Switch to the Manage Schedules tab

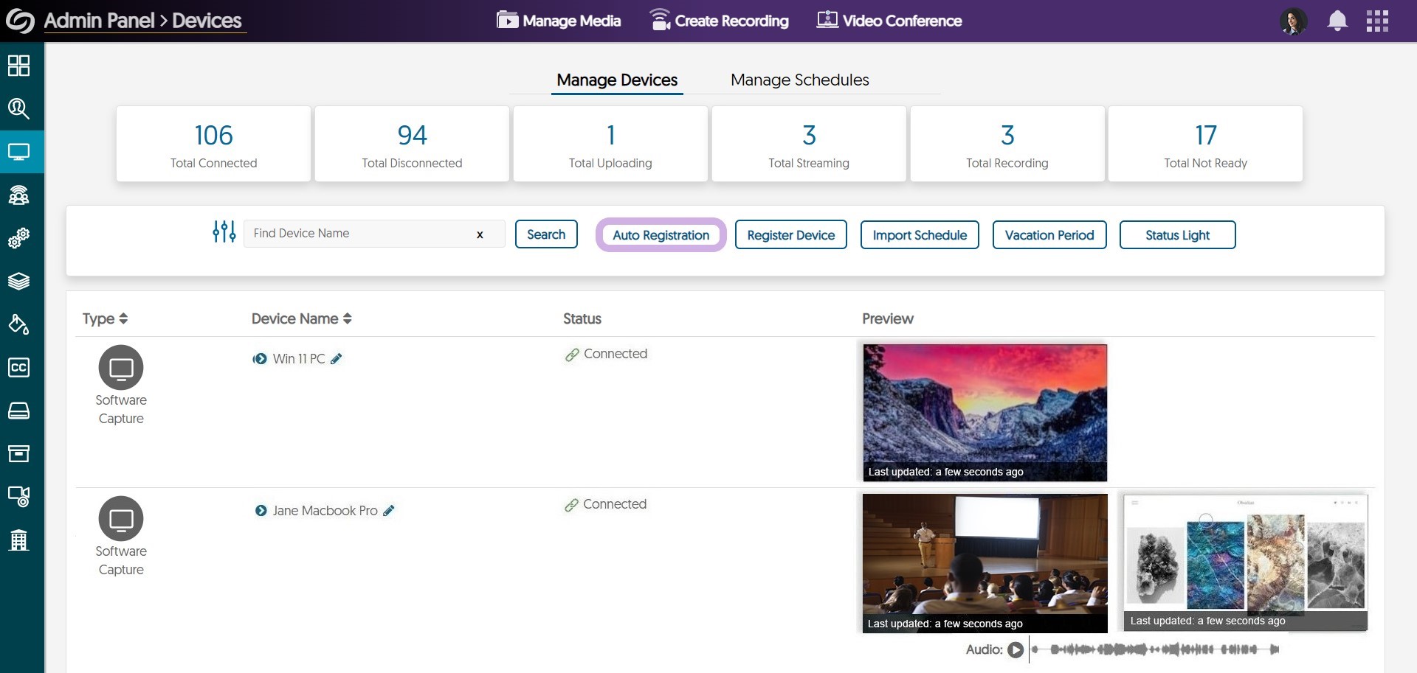(x=799, y=80)
